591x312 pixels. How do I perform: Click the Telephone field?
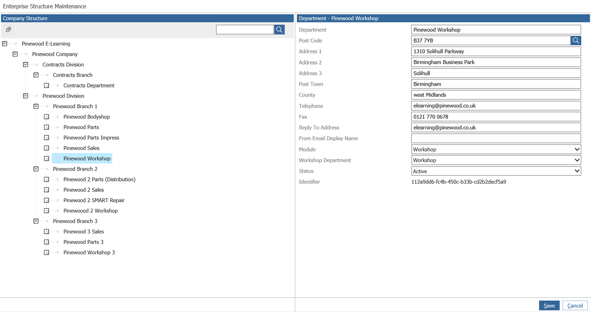click(496, 106)
